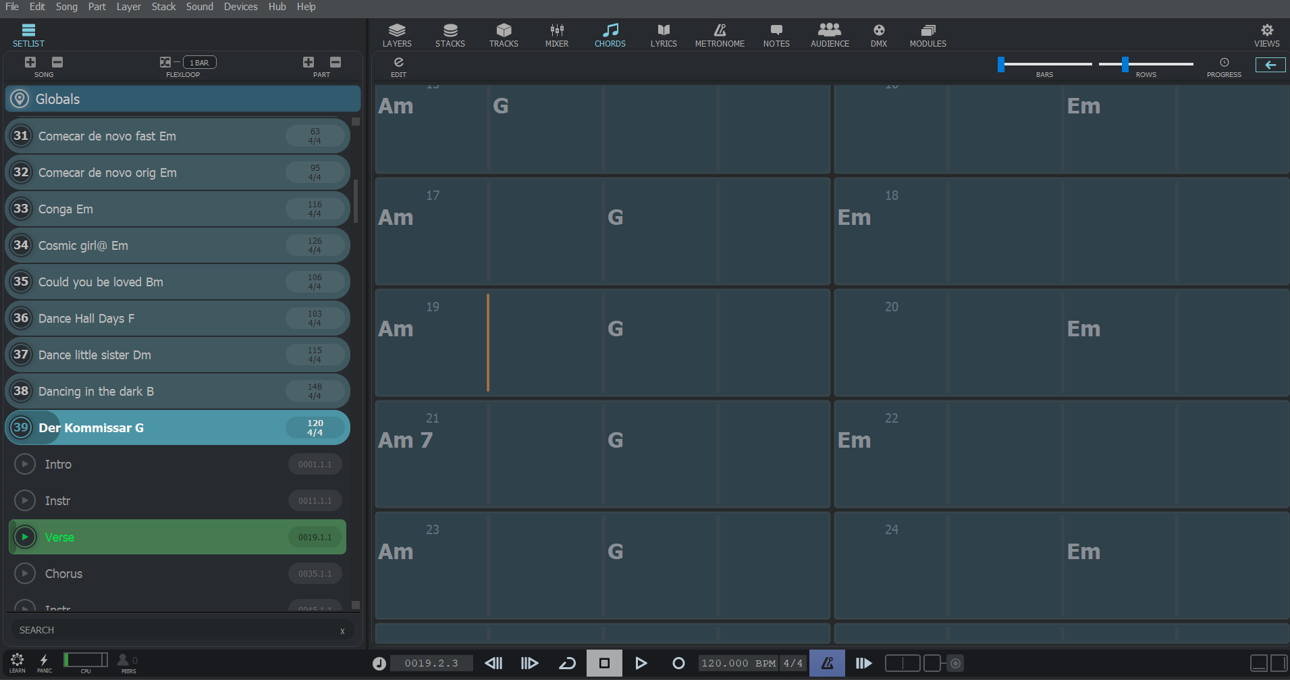
Task: Toggle the Flexloop shuffle icon
Action: tap(165, 62)
